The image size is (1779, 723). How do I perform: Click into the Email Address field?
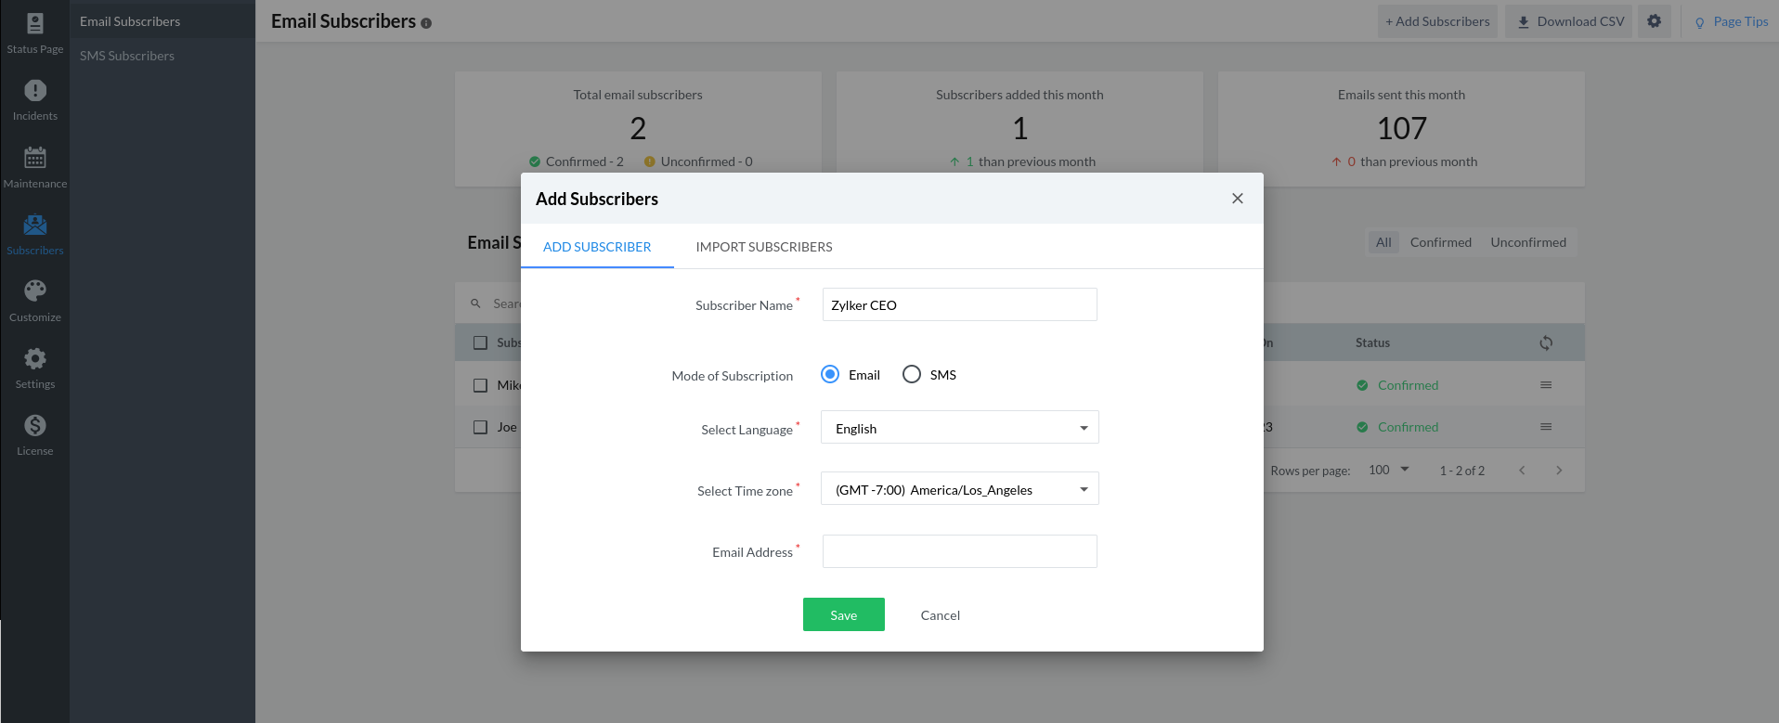pos(959,551)
